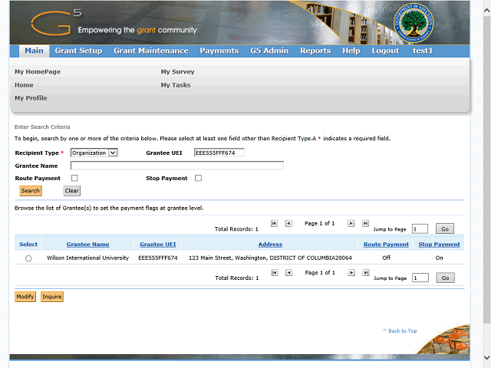Viewport: 491px width, 368px height.
Task: Open the Reports menu
Action: 315,51
